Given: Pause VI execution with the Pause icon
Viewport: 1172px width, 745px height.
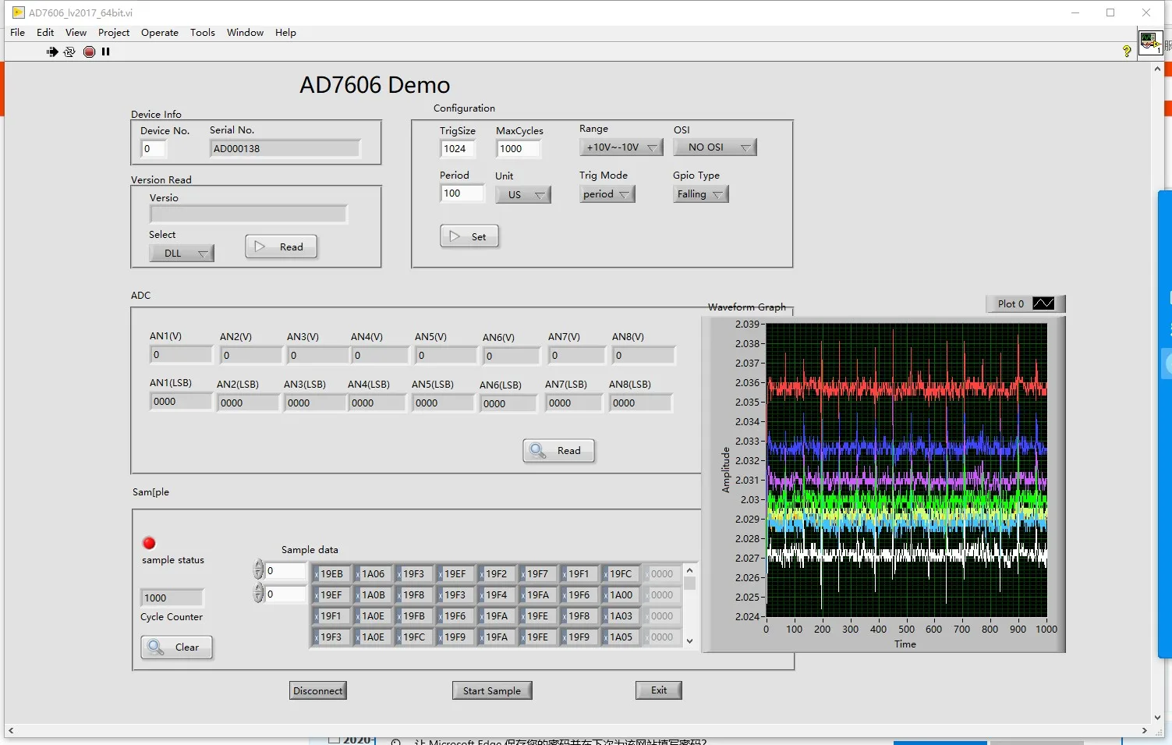Looking at the screenshot, I should [x=105, y=51].
